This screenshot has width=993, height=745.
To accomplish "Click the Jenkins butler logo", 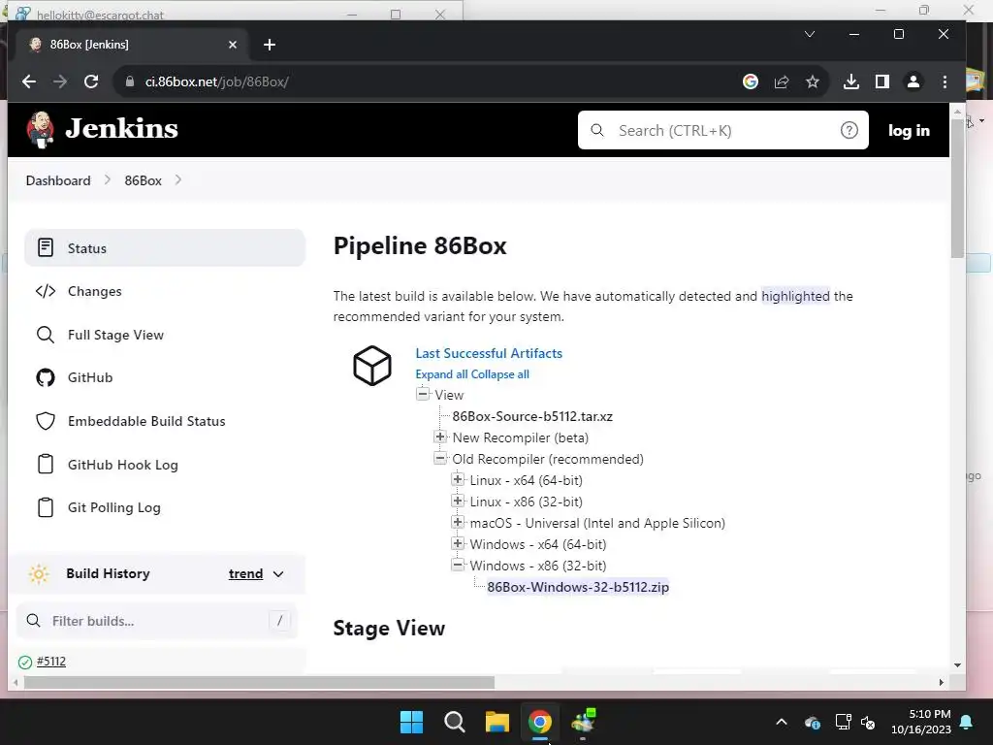I will (x=40, y=129).
